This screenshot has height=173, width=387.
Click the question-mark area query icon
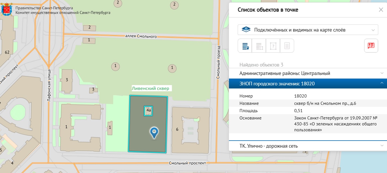tap(273, 46)
